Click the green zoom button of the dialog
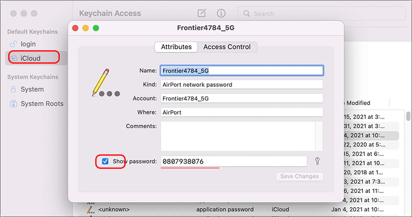The width and height of the screenshot is (412, 217). [96, 28]
